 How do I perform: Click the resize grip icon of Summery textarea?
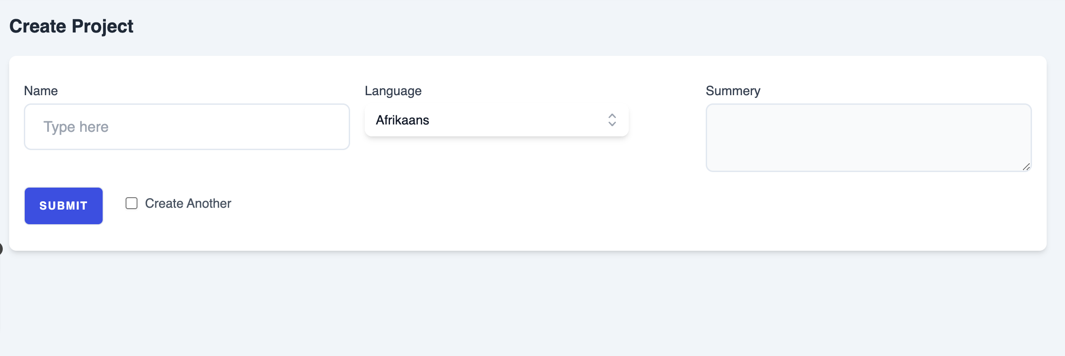[x=1026, y=167]
